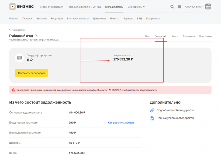Open notifications bell icon
The image size is (221, 162).
click(179, 7)
